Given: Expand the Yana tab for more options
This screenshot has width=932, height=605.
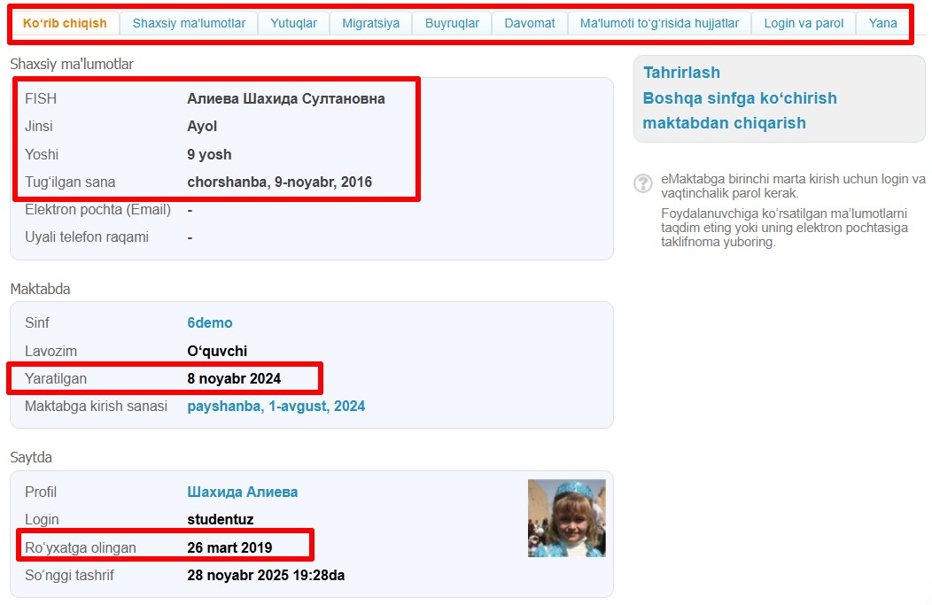Looking at the screenshot, I should [x=882, y=24].
